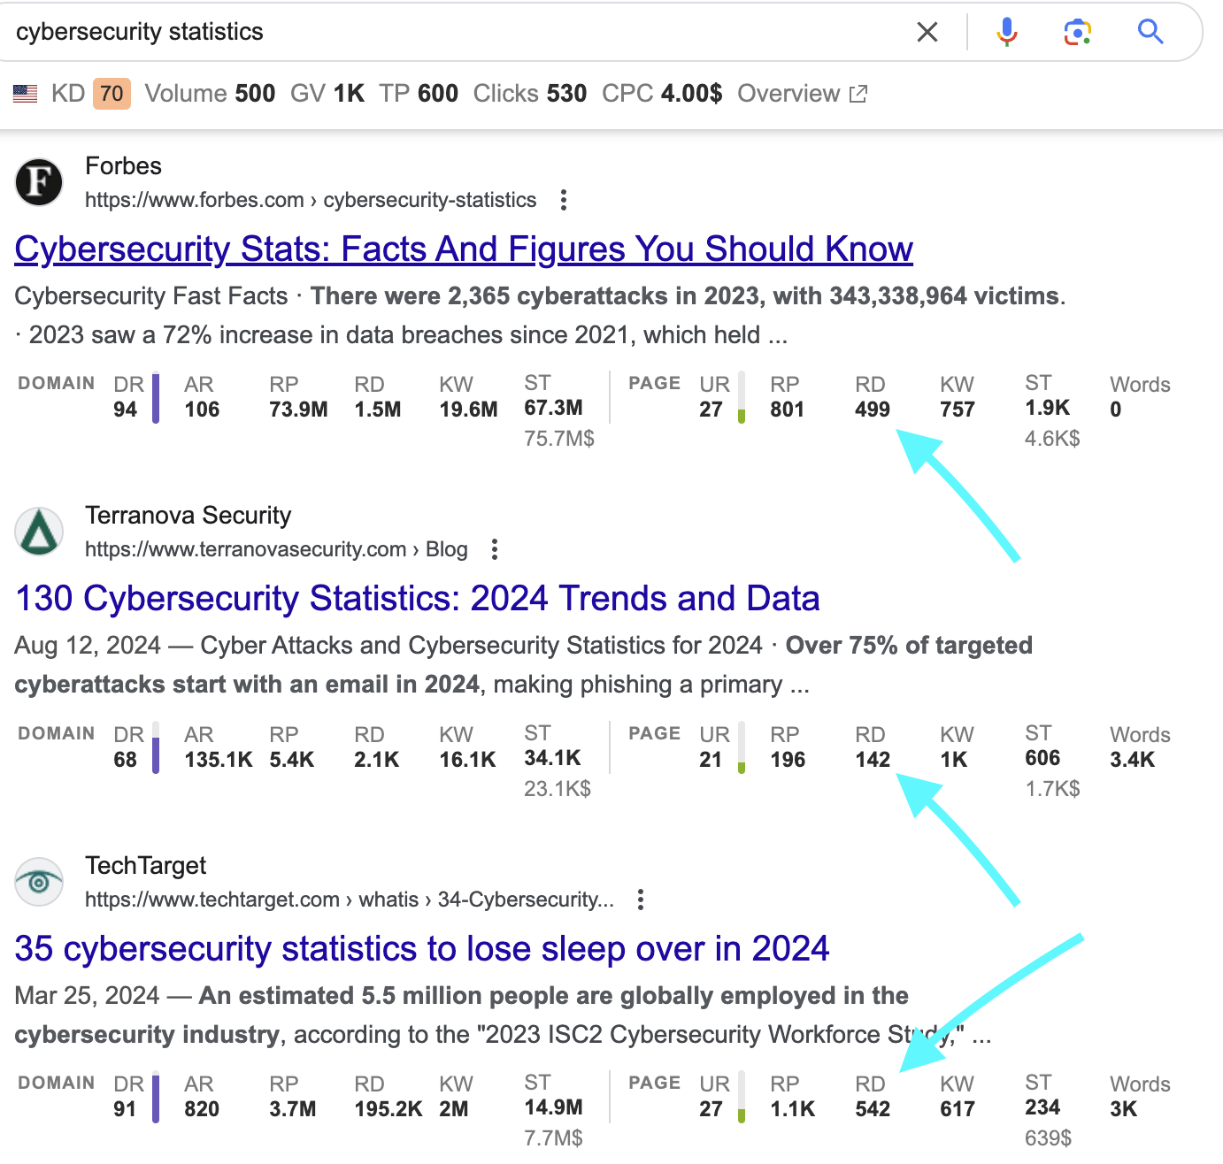The image size is (1223, 1164).
Task: Click the techtarget.com URL breadcrumb
Action: pos(350,900)
